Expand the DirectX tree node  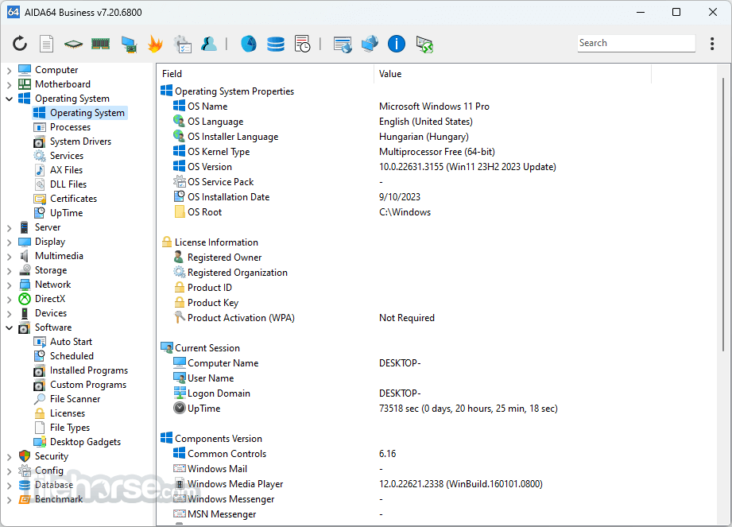click(x=10, y=299)
